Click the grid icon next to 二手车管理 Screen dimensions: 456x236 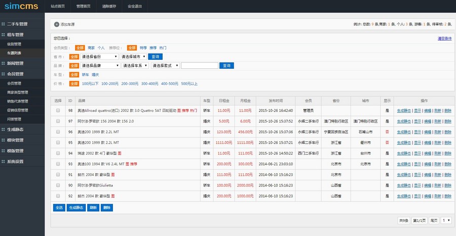4,24
